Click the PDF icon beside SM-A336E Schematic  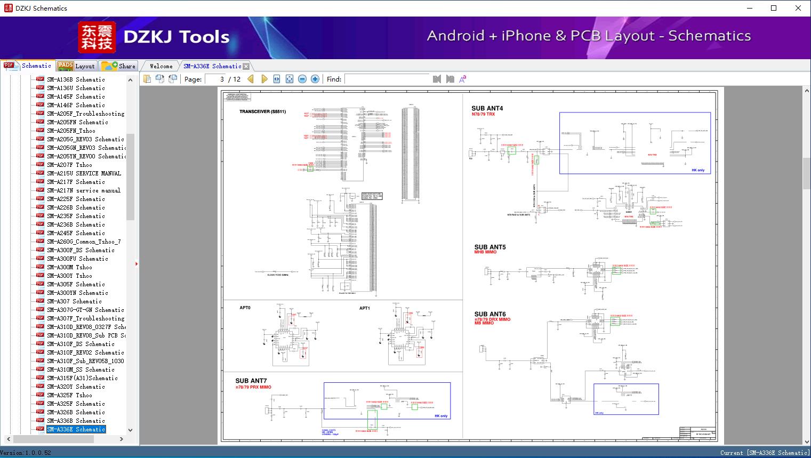[x=40, y=429]
